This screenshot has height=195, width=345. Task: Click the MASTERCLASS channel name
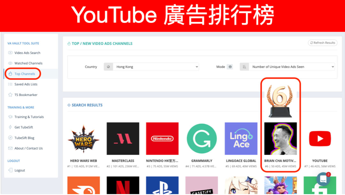coord(123,161)
